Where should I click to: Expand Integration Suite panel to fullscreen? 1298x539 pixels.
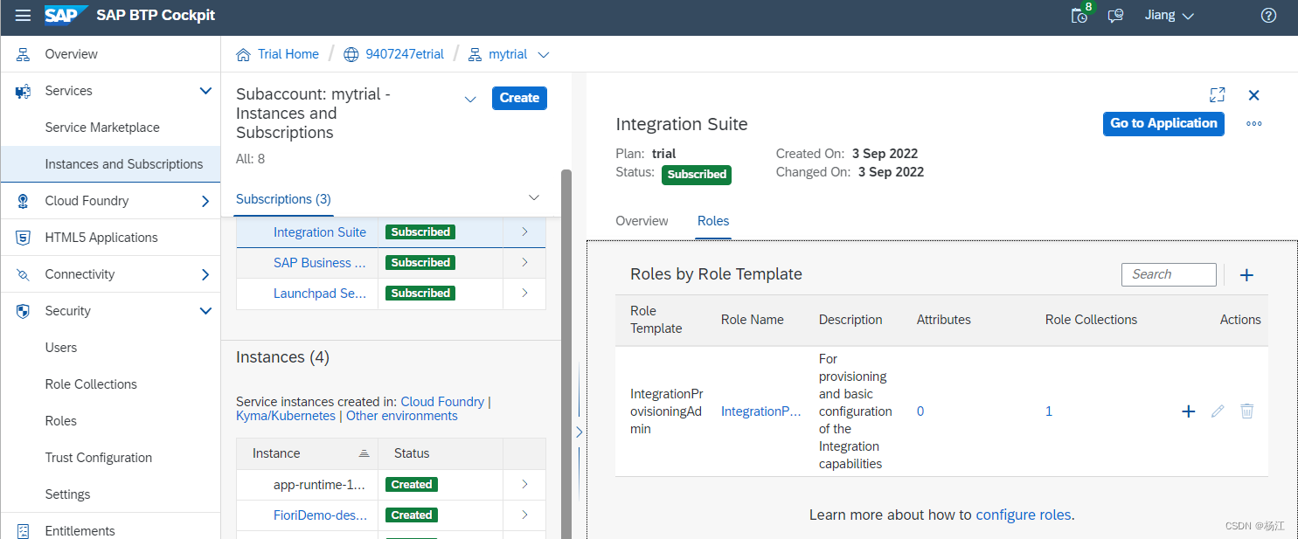(1217, 95)
